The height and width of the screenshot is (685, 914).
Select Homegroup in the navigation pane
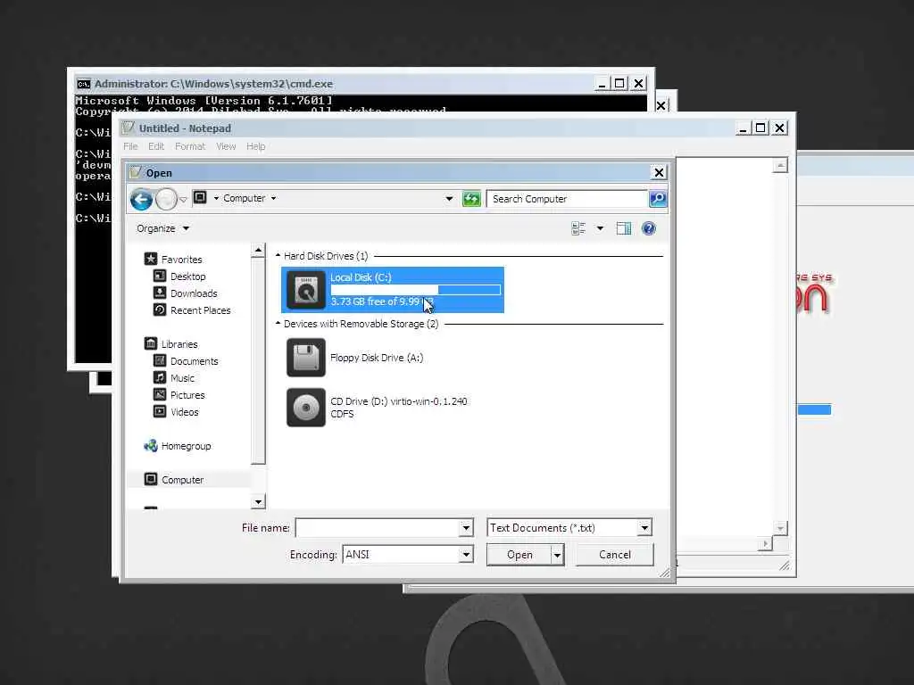pos(186,446)
